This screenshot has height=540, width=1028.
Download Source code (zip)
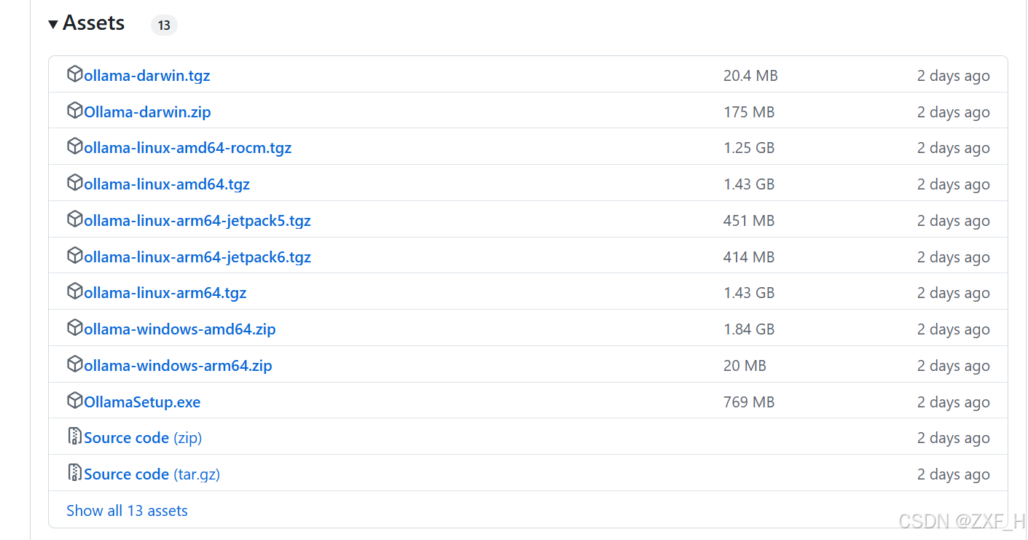click(143, 438)
